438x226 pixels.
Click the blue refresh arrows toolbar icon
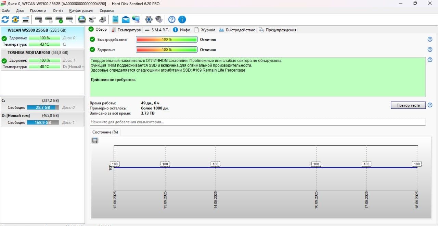tap(5, 19)
